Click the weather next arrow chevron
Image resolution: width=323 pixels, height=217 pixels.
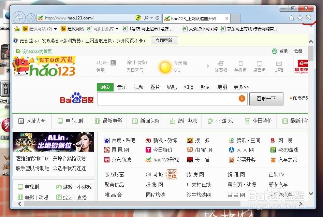click(208, 66)
